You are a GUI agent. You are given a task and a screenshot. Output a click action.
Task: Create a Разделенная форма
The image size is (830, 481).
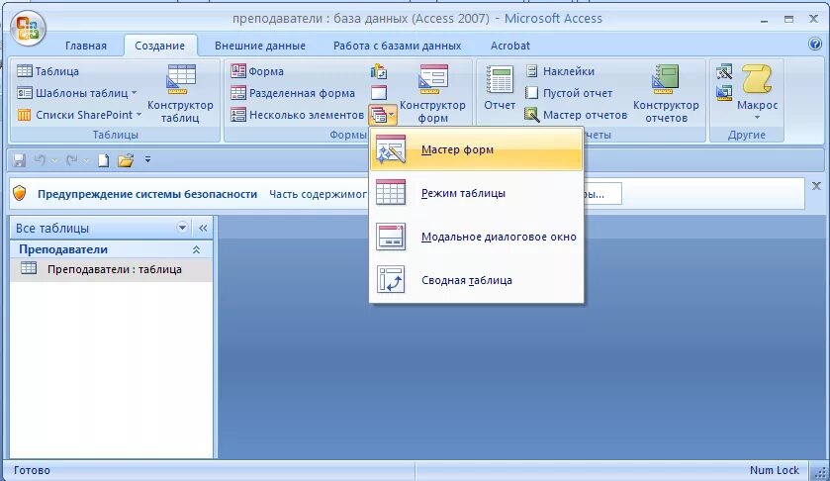tap(293, 93)
